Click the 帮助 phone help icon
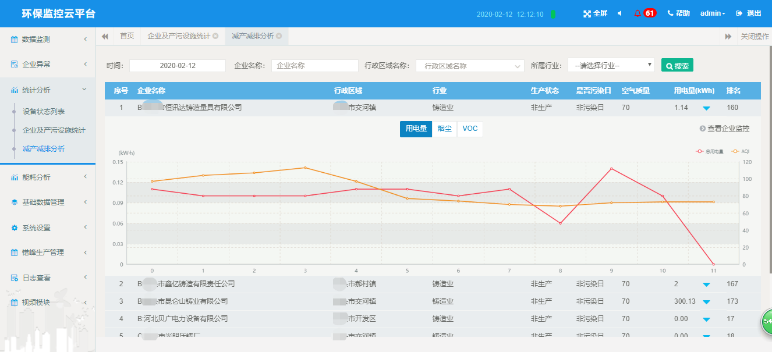 point(671,13)
